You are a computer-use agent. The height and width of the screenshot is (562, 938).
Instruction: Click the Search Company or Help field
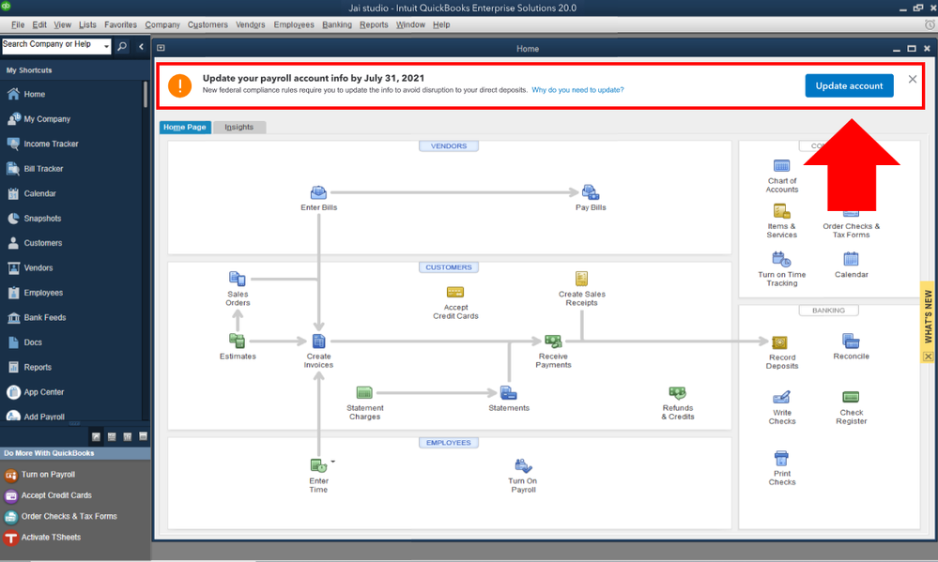point(52,46)
